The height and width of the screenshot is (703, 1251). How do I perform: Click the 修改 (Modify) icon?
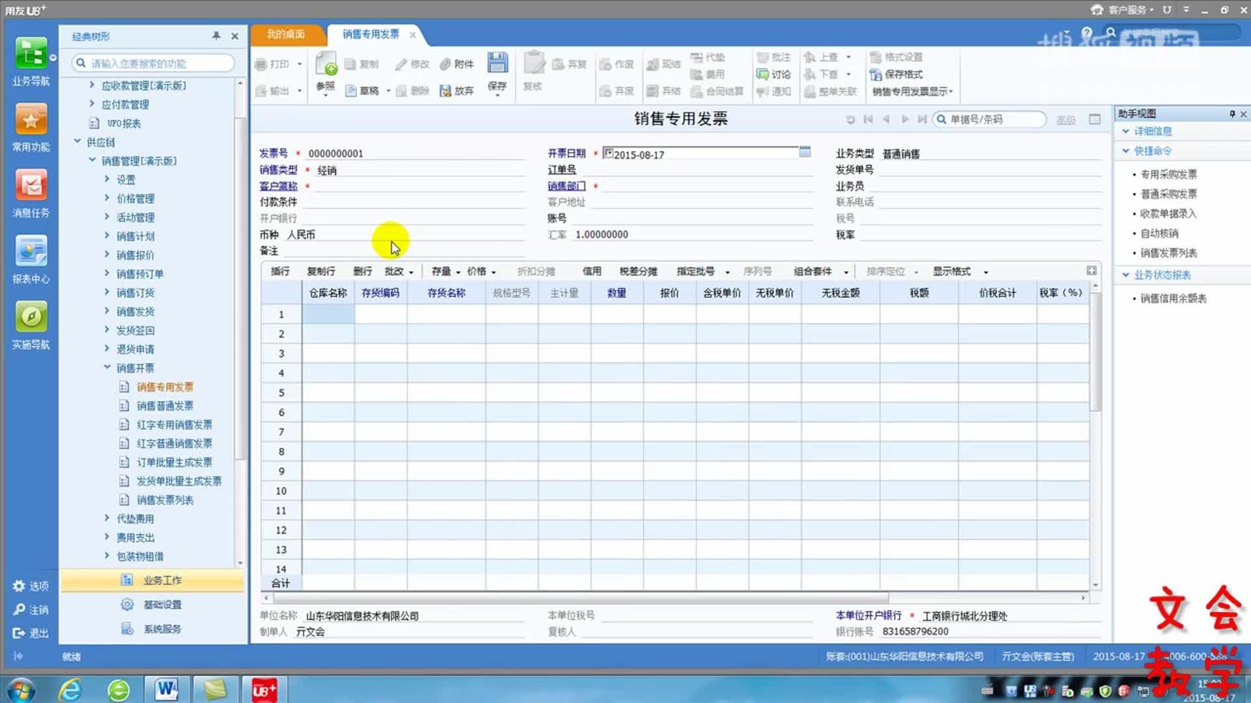coord(412,63)
